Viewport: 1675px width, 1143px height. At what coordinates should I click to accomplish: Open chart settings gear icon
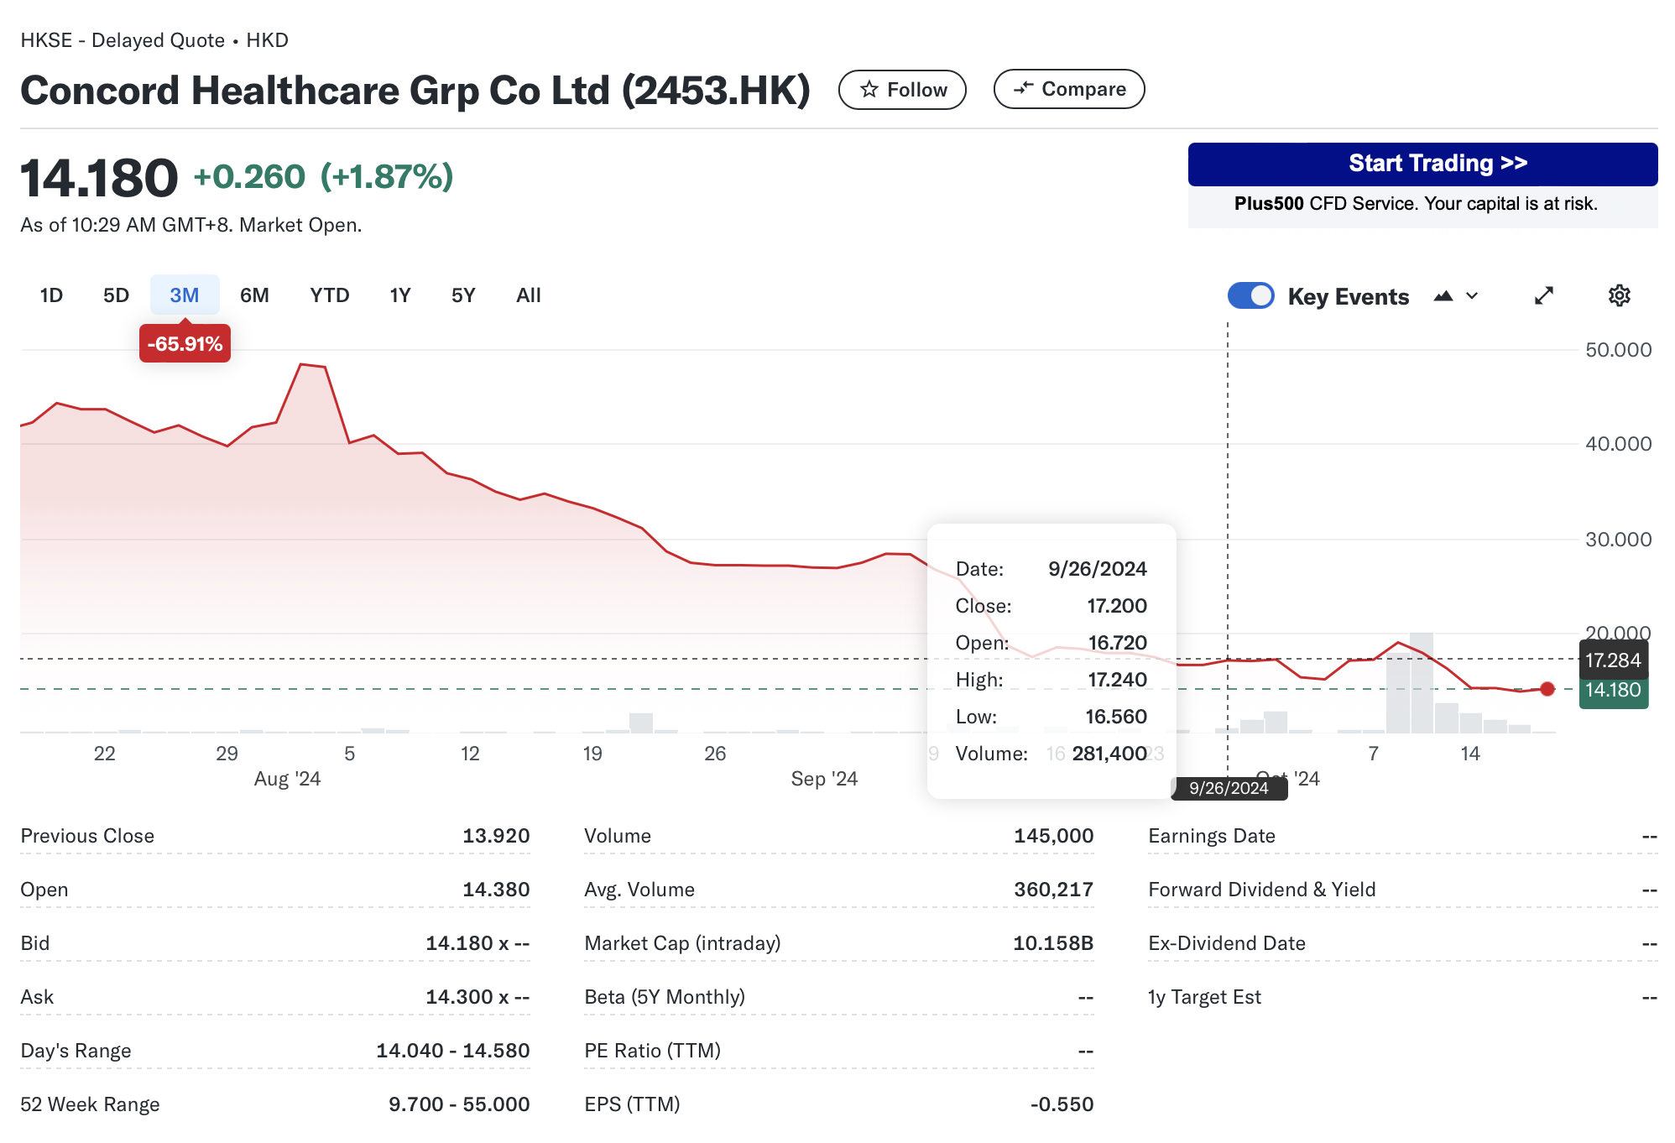coord(1619,295)
